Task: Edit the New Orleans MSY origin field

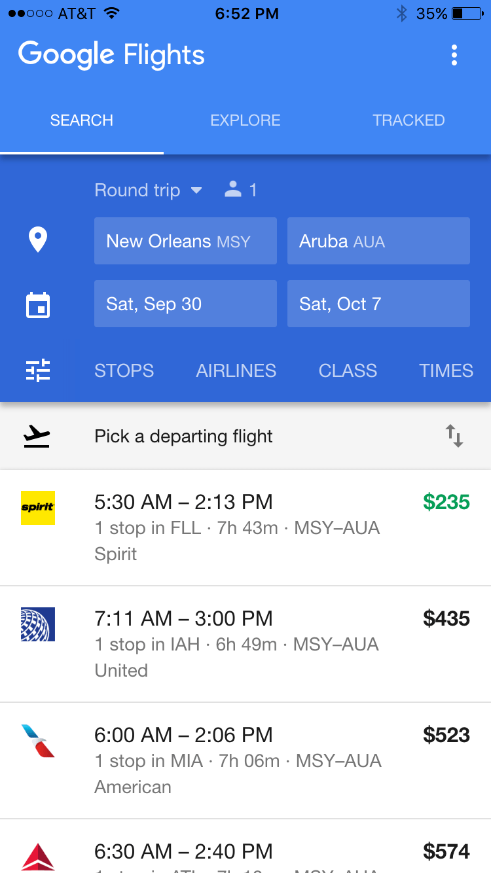Action: (185, 241)
